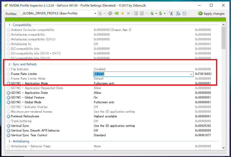
Task: Click the gear icon beside GSYNC - Application State
Action: [8, 93]
